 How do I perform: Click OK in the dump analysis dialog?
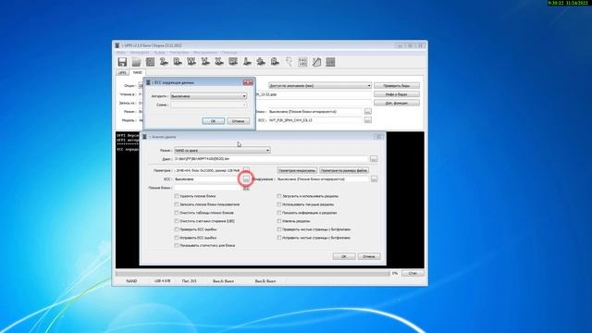pos(343,256)
